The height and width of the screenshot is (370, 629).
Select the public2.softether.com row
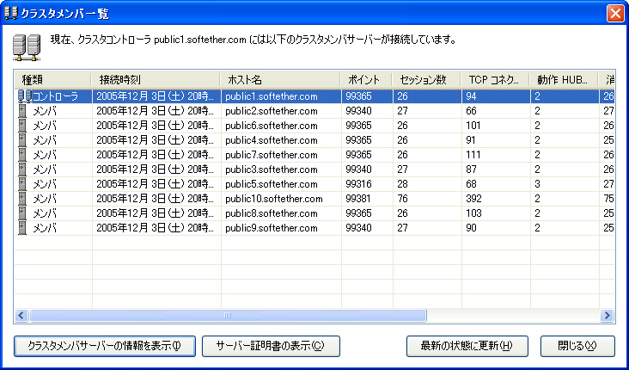(x=314, y=111)
